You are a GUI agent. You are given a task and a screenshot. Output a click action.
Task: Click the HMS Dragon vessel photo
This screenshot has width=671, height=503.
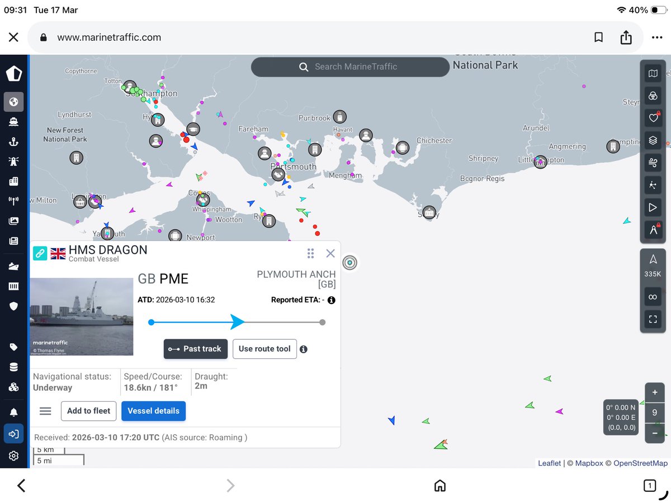click(x=82, y=316)
